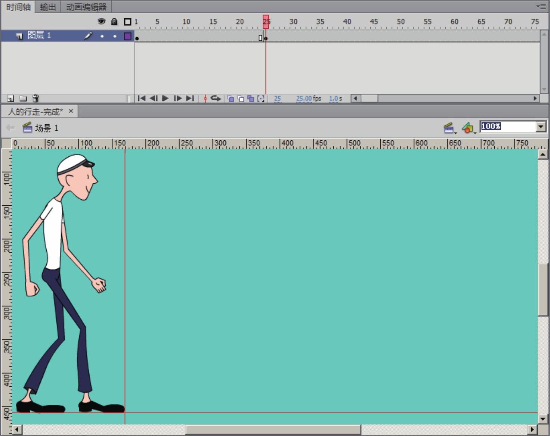Click the current frame value 25
Screen dimensions: 550x436
[278, 99]
